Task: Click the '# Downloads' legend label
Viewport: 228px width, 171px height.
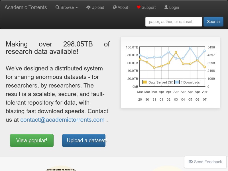Action: (190, 82)
